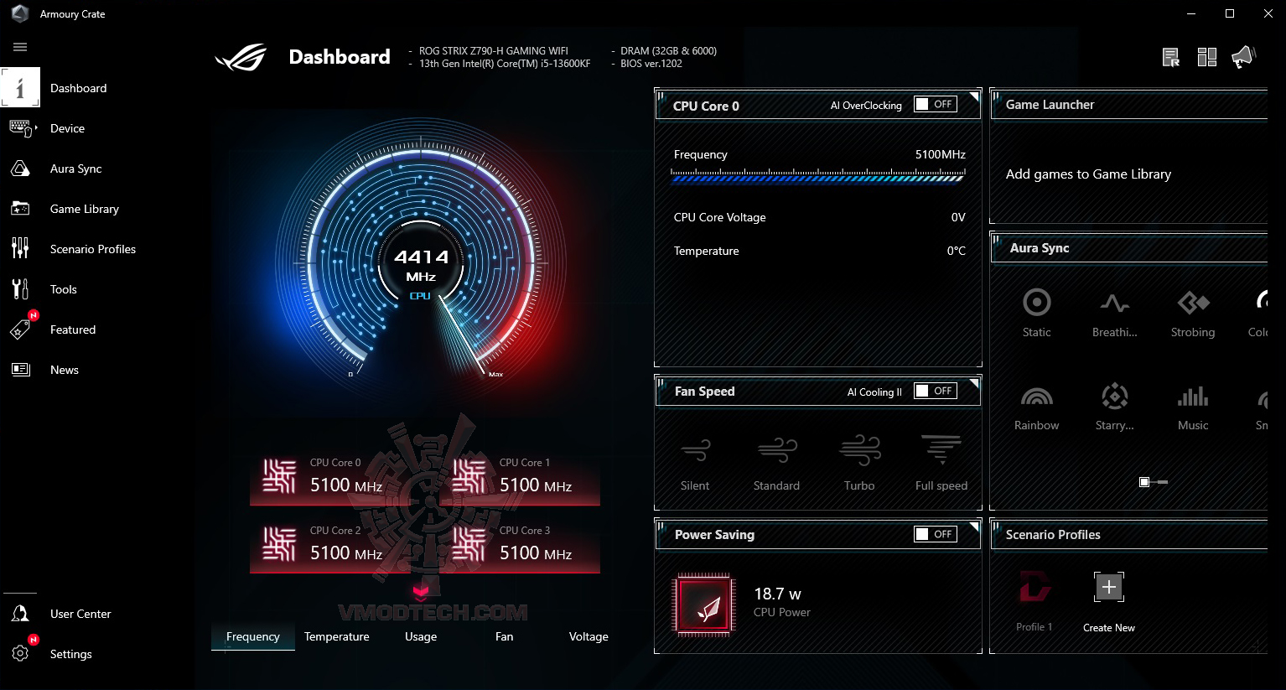The width and height of the screenshot is (1286, 690).
Task: Click the 'Temperature' row showing 0°C
Action: click(820, 251)
